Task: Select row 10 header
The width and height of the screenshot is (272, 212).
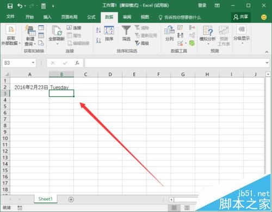Action: coord(5,139)
